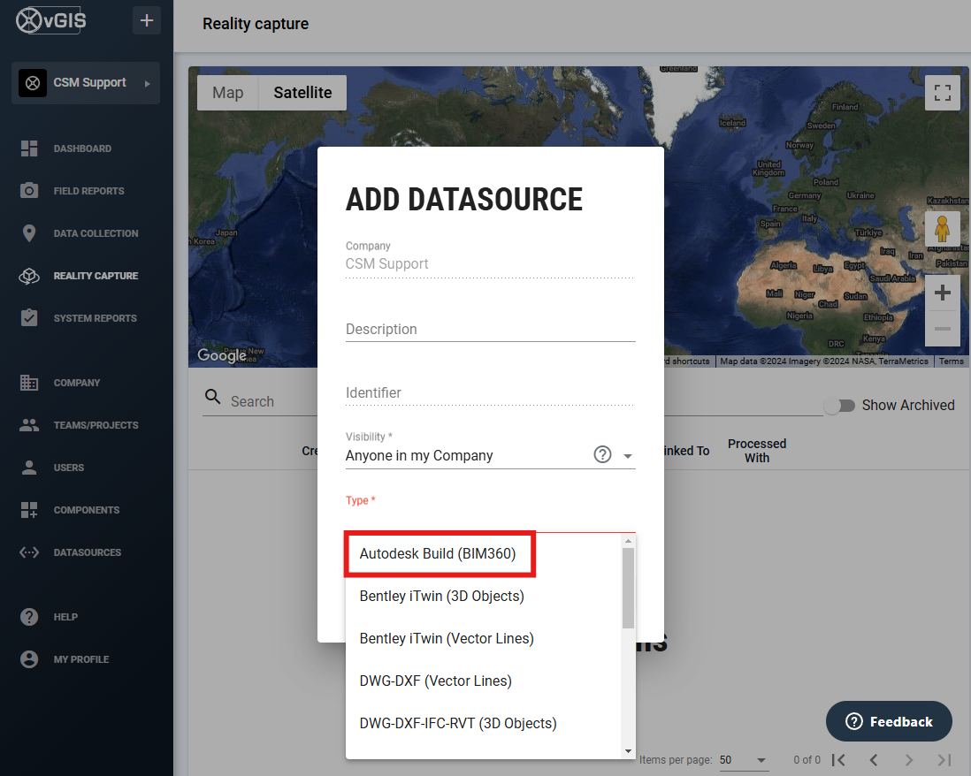Click the search magnifier icon
This screenshot has height=776, width=971.
pyautogui.click(x=212, y=397)
